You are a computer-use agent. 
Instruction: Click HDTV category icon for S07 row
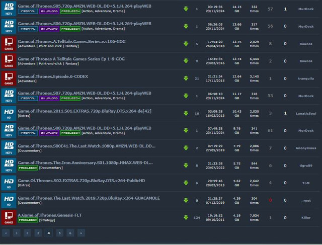[x=9, y=96]
